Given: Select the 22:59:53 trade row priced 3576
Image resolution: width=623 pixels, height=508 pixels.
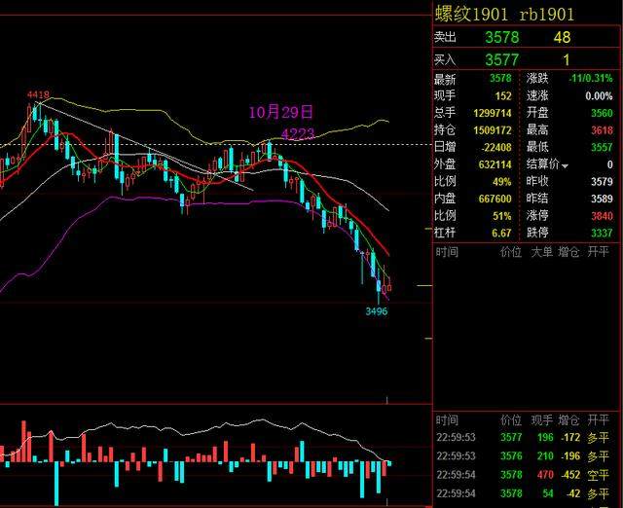Looking at the screenshot, I should click(x=523, y=456).
